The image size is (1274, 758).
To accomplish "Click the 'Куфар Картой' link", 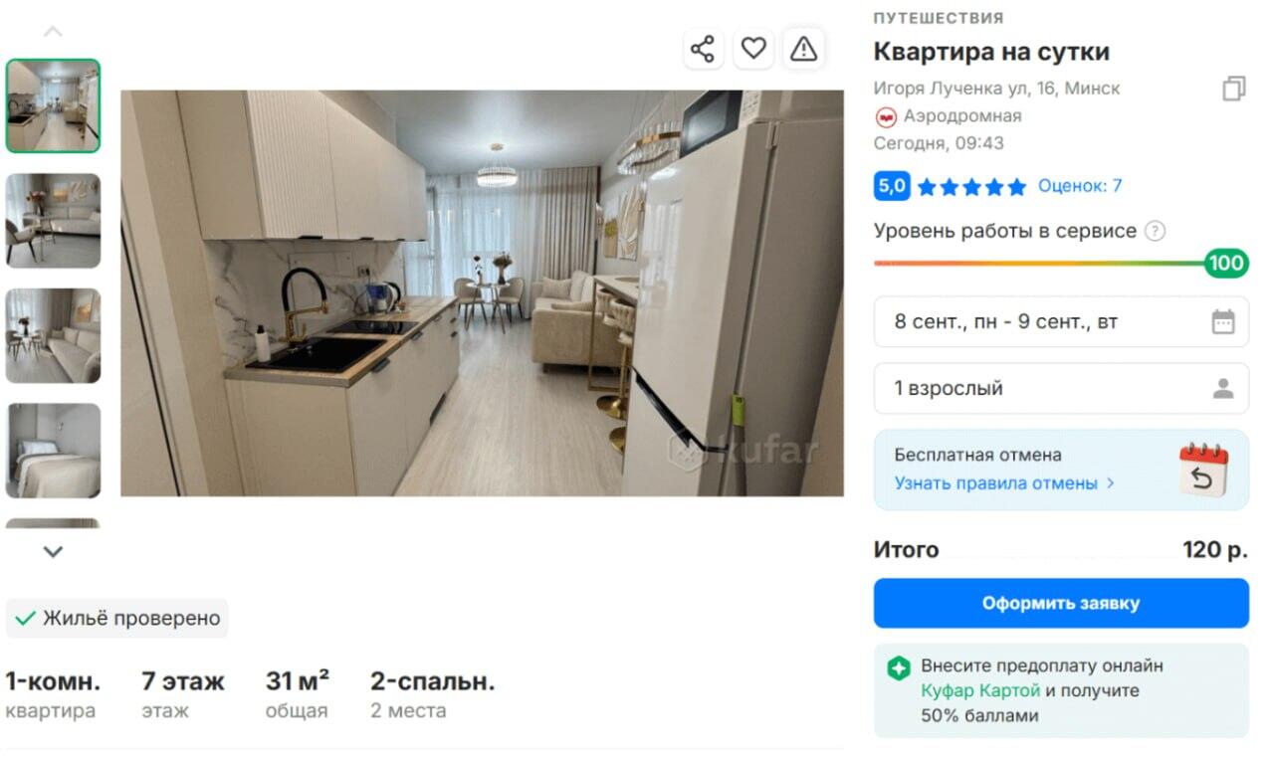I will tap(980, 690).
